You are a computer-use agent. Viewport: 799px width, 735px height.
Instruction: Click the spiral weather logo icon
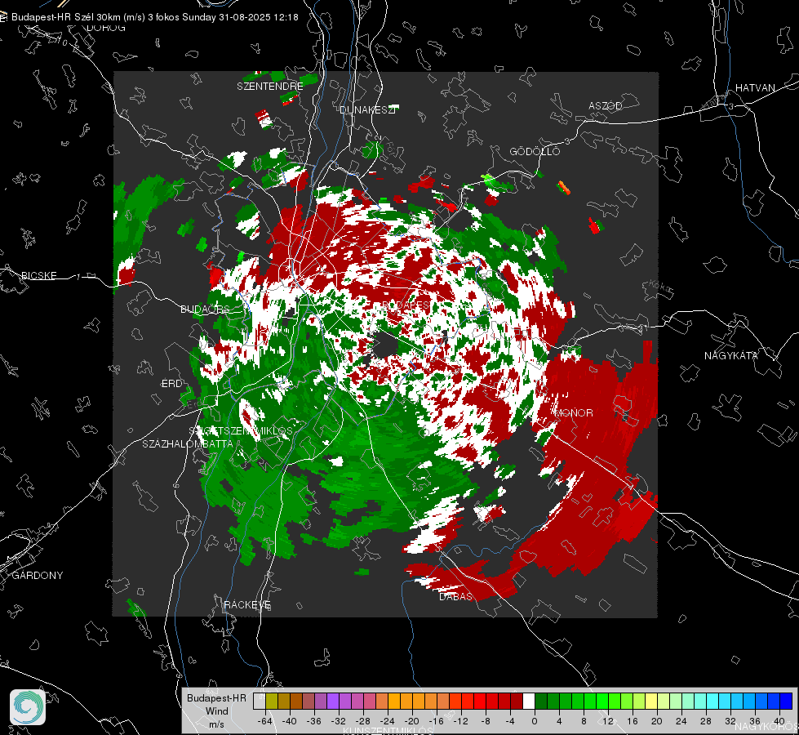pos(28,707)
